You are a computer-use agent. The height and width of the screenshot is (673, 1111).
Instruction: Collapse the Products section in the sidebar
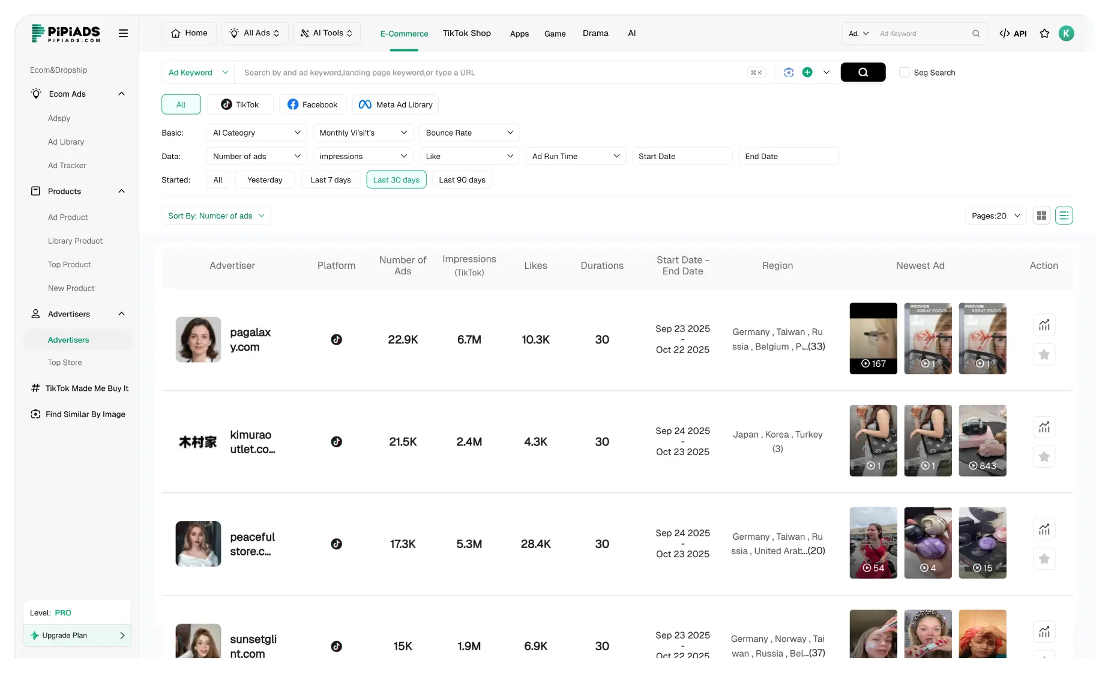(x=121, y=191)
